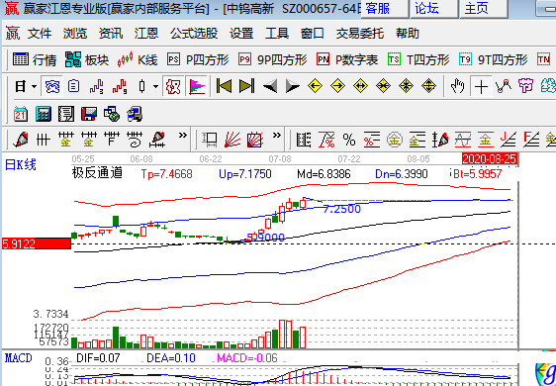Click the red sine wave cycle icon
This screenshot has height=386, width=556.
pyautogui.click(x=463, y=140)
